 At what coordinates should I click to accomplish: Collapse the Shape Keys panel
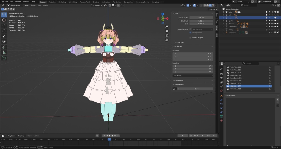pos(231,95)
